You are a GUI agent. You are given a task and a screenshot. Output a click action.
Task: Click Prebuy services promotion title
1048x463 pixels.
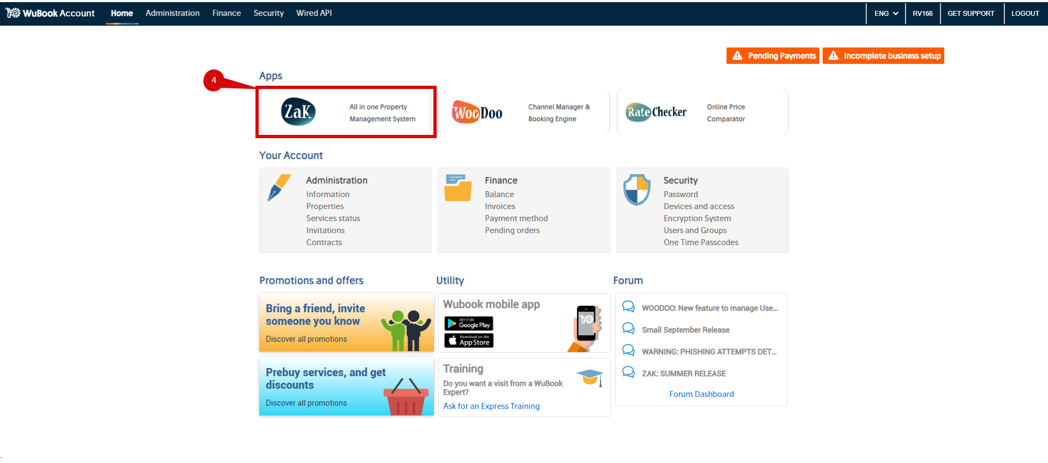[326, 379]
